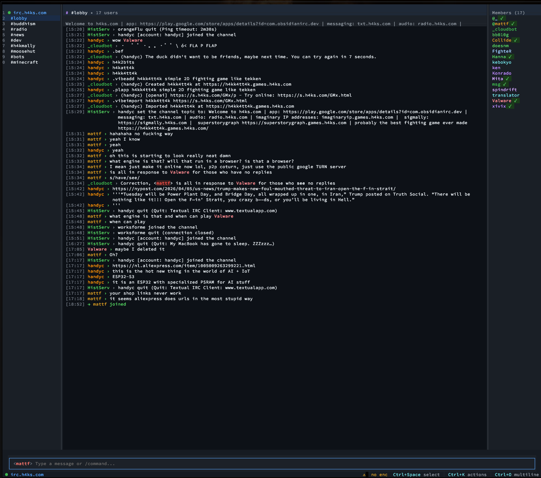Click the Members (17) panel header
This screenshot has height=478, width=541.
pyautogui.click(x=508, y=13)
